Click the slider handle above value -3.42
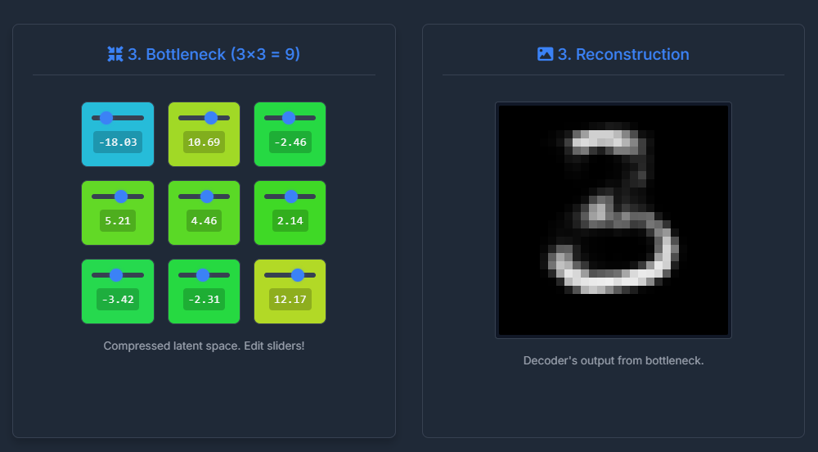This screenshot has width=818, height=452. tap(116, 275)
